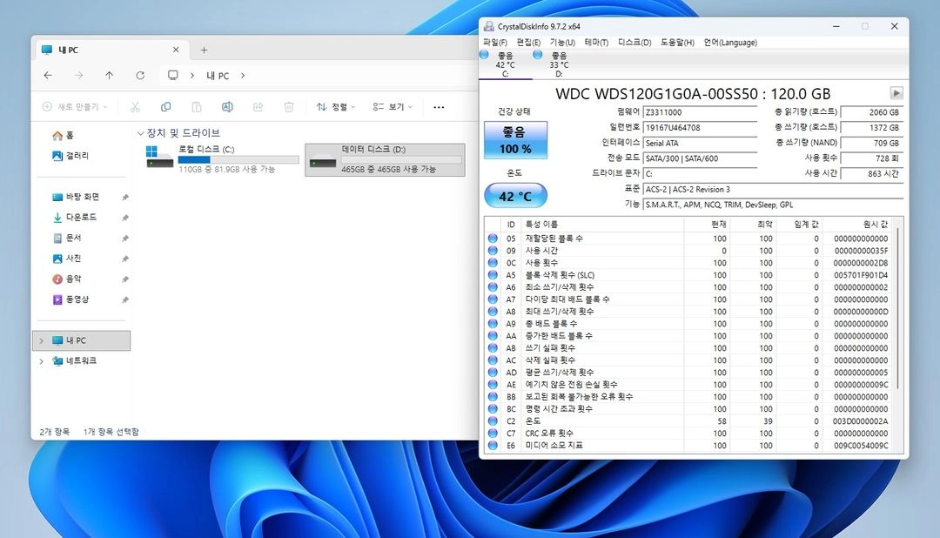
Task: Open 사진 quick access folder
Action: pyautogui.click(x=66, y=259)
